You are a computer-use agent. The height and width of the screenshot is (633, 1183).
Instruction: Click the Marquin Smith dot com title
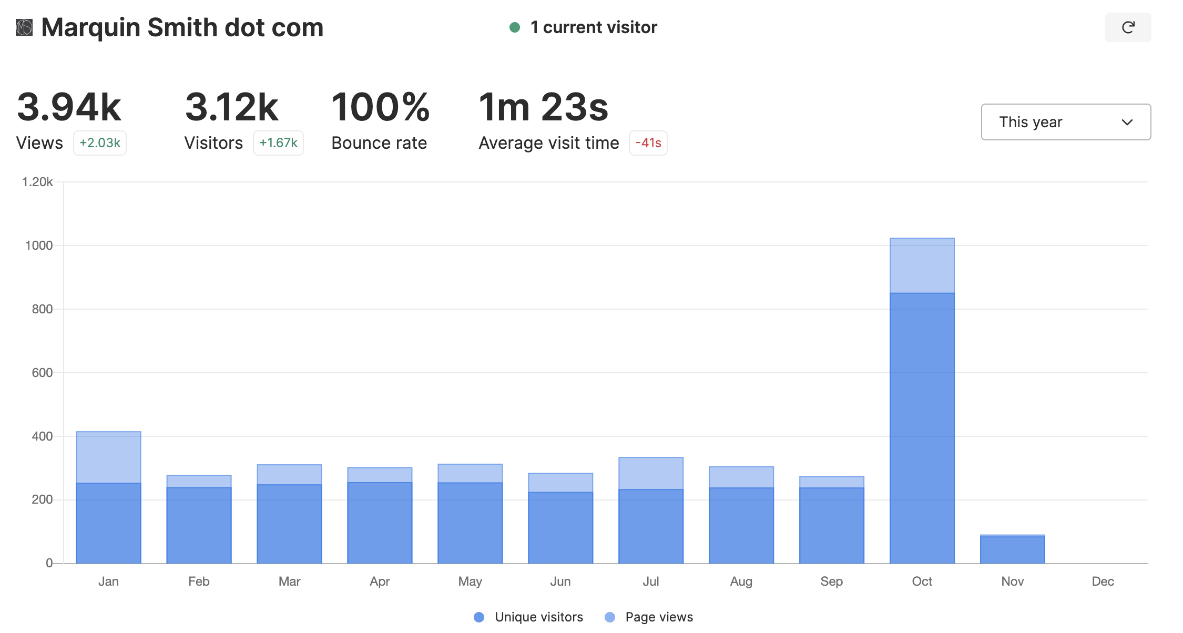(x=182, y=27)
